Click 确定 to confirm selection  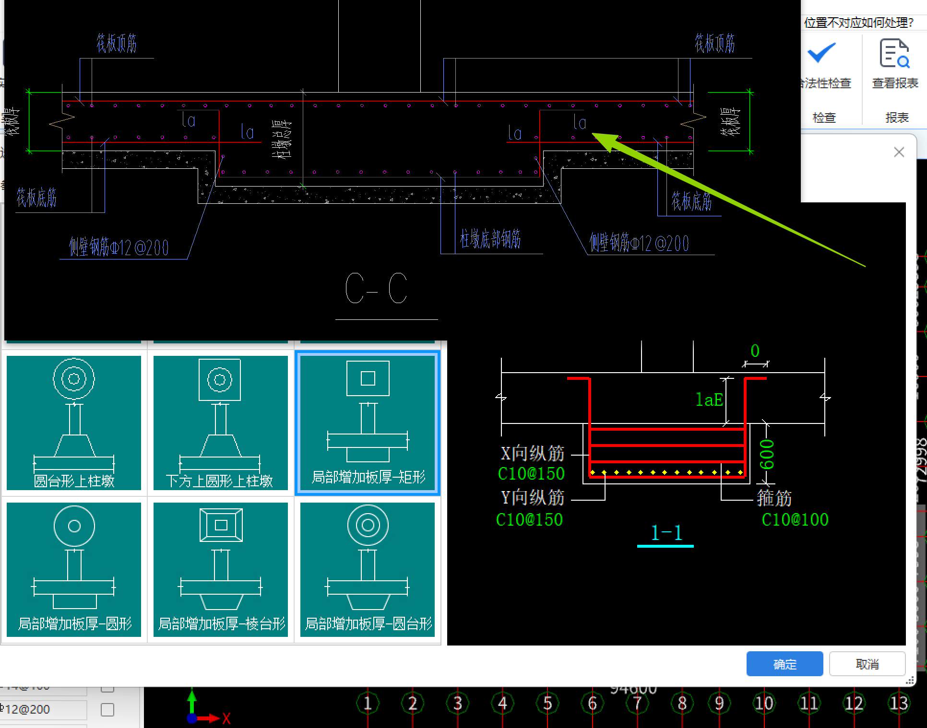(x=784, y=664)
